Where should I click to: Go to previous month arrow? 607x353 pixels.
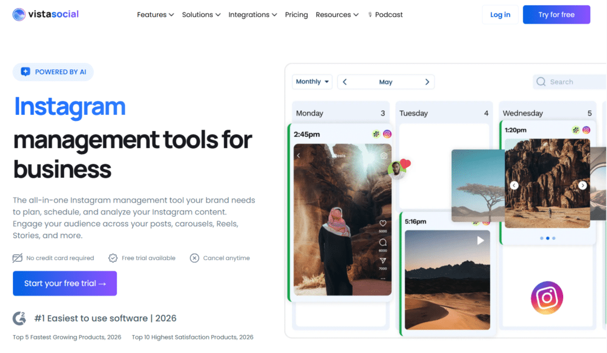(x=344, y=82)
